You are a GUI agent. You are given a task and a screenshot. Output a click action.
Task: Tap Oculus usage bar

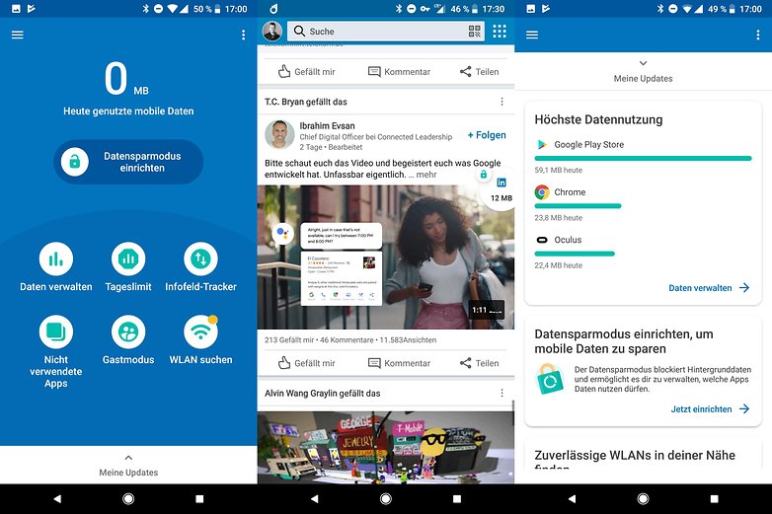pos(575,254)
